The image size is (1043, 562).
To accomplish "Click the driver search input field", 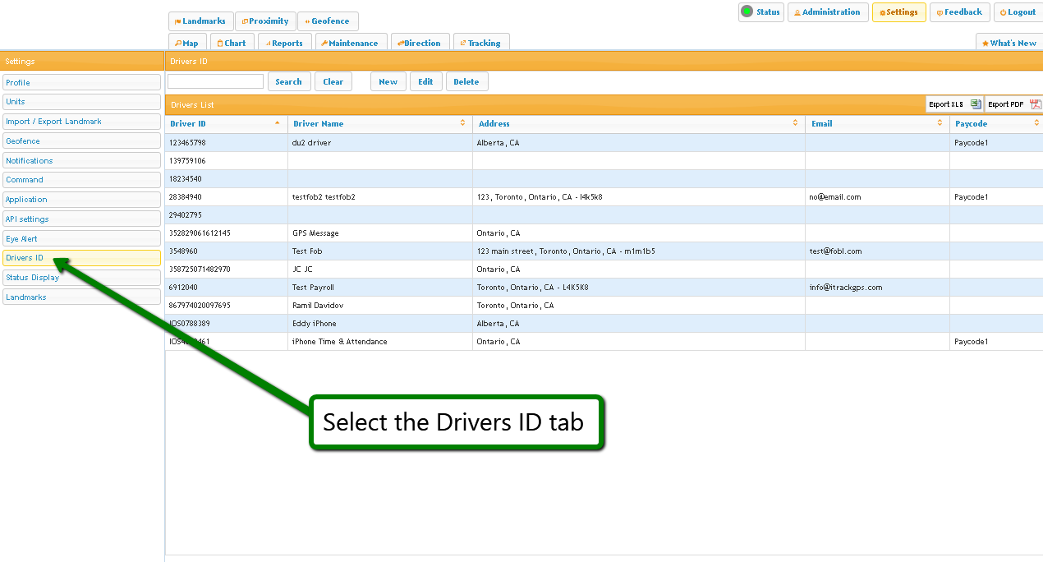I will (x=215, y=81).
